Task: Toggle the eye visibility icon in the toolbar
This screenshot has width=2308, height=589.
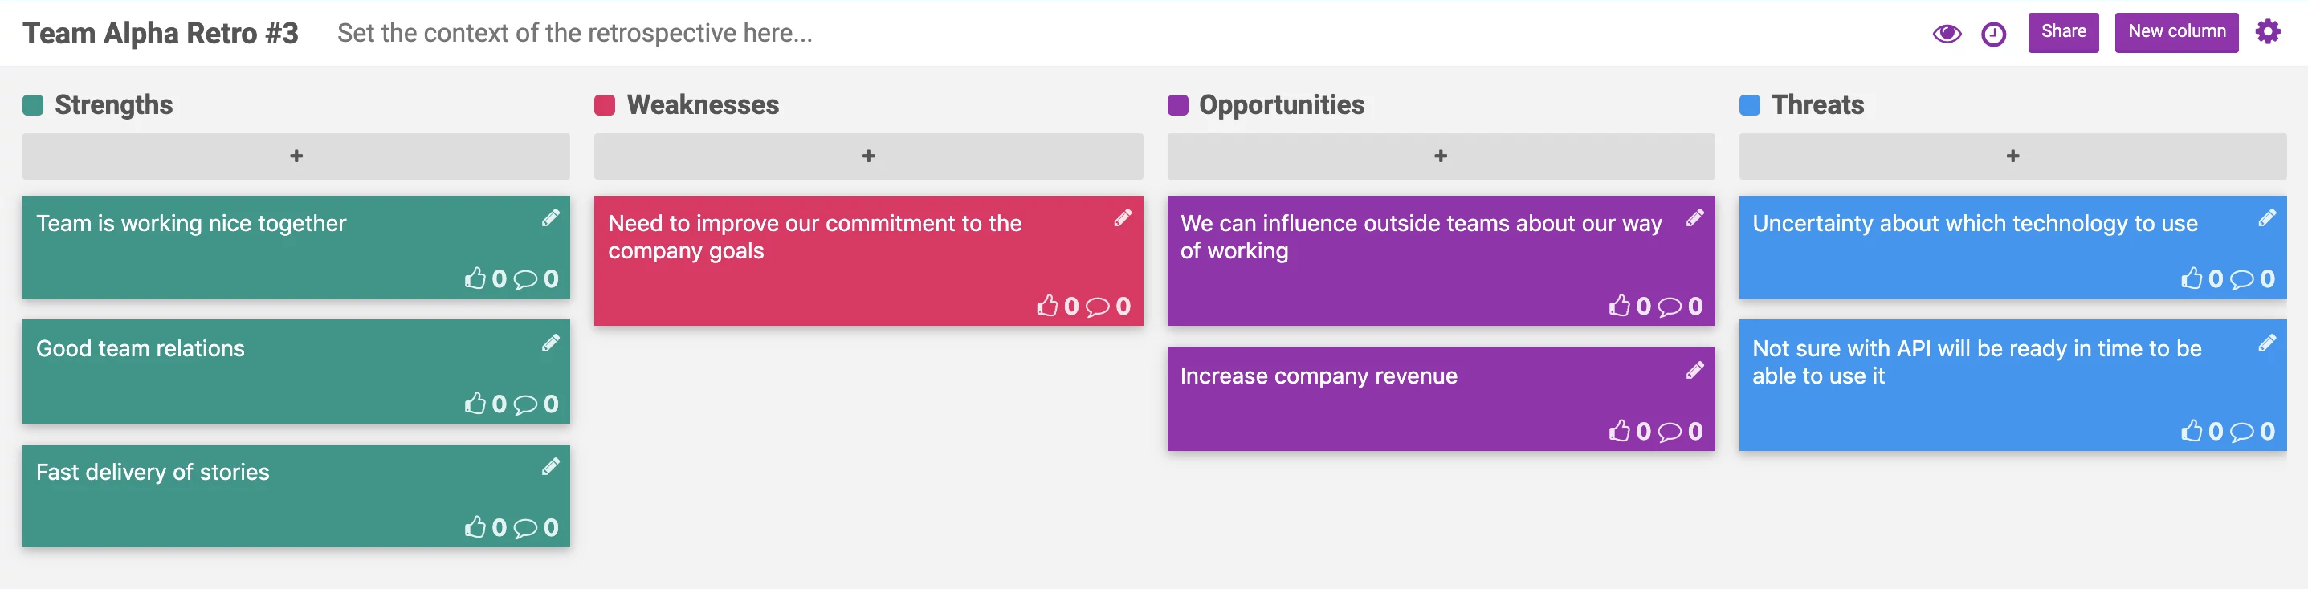Action: [x=1947, y=33]
